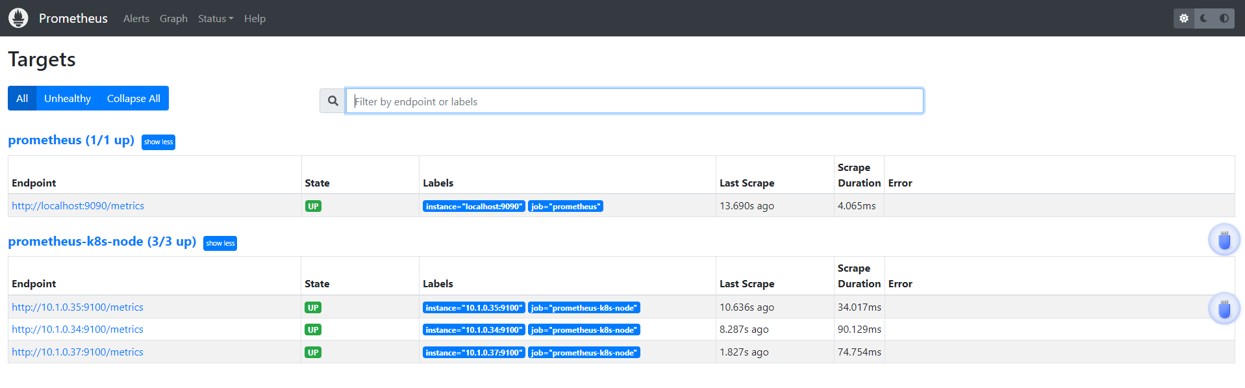Click show less next to prometheus pool
Image resolution: width=1245 pixels, height=388 pixels.
pos(158,142)
